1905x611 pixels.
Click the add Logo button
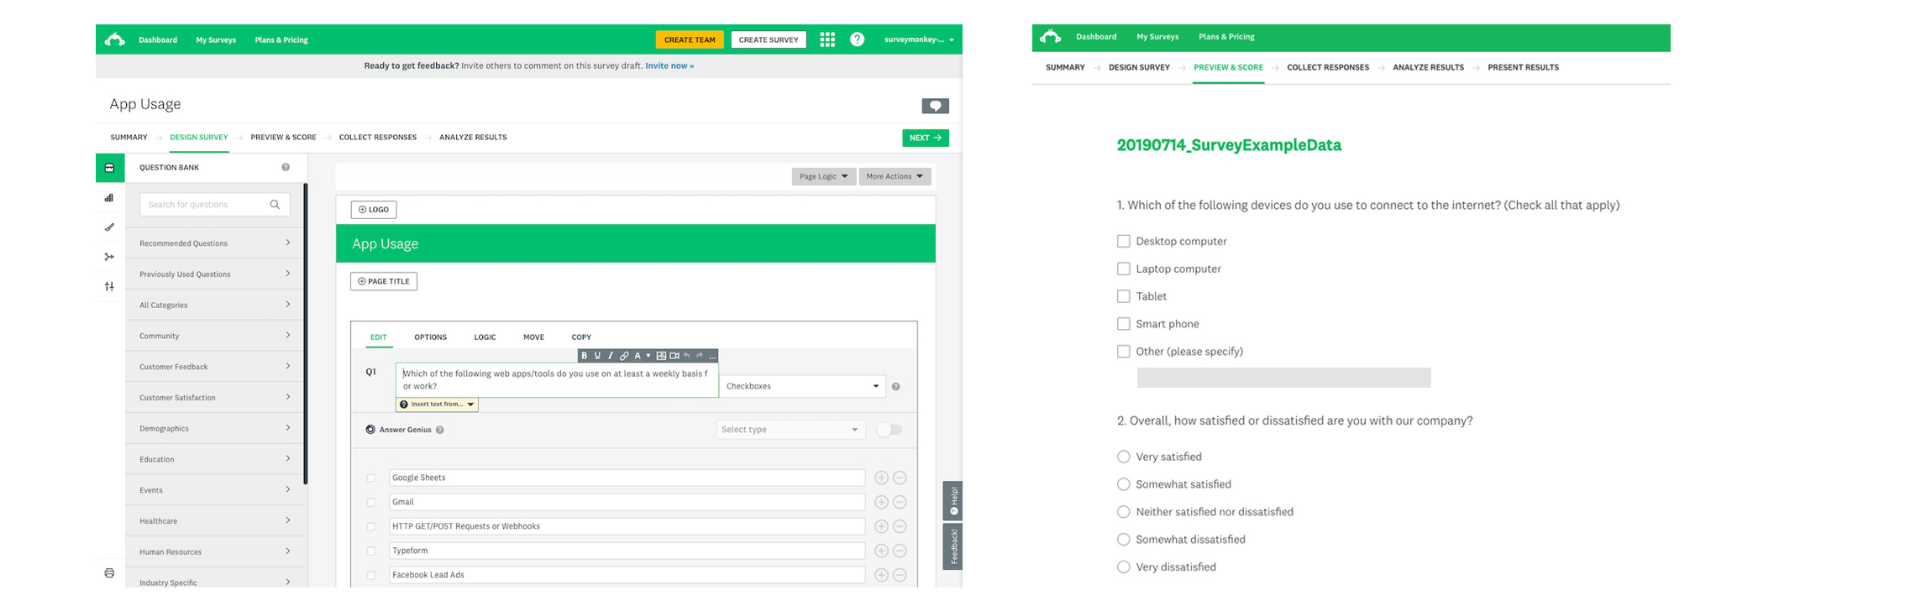click(x=373, y=210)
